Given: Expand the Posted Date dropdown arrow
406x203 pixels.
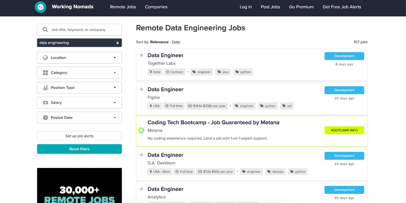Looking at the screenshot, I should (115, 118).
